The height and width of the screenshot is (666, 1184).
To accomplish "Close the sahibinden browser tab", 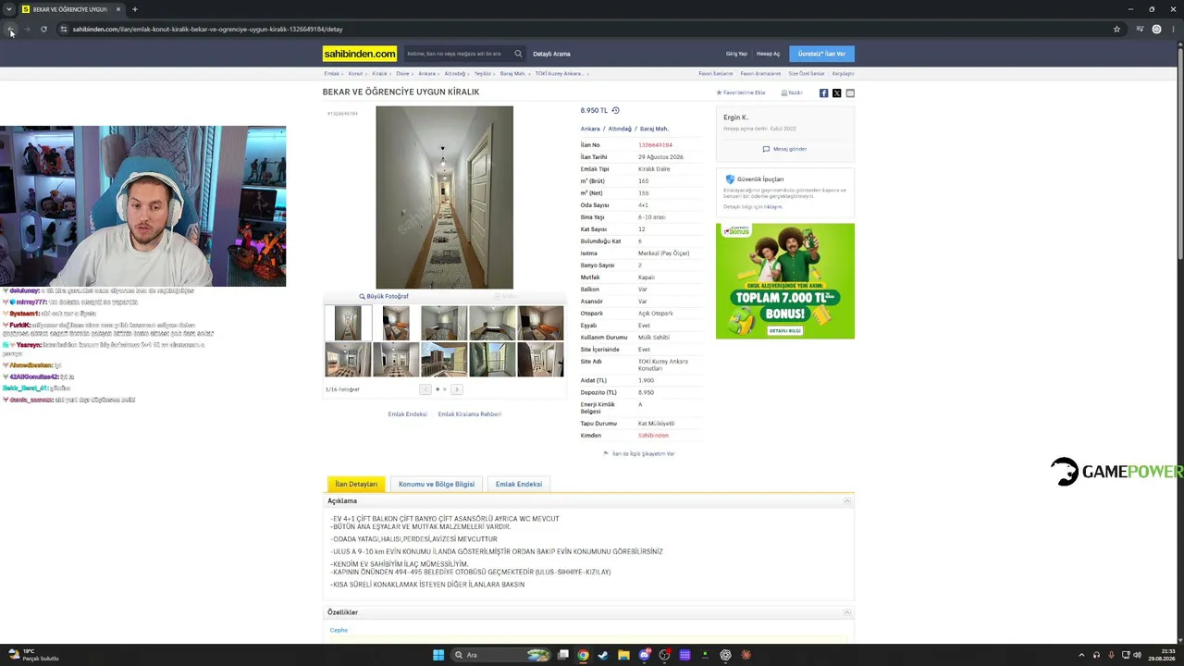I will point(118,9).
